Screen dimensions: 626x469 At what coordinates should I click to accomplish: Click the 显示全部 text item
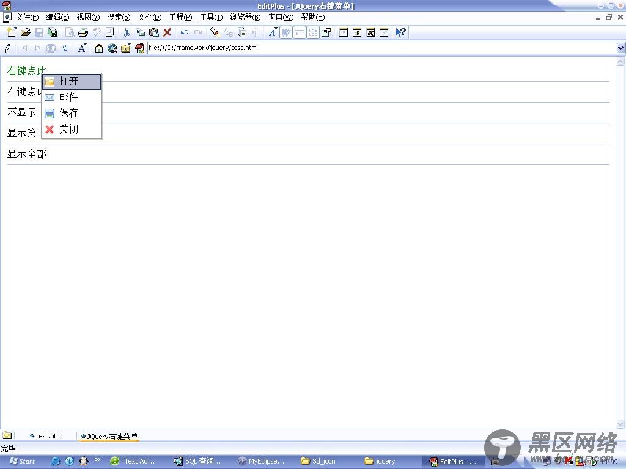click(x=27, y=154)
